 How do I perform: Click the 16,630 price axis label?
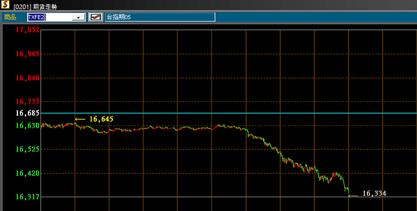click(28, 125)
